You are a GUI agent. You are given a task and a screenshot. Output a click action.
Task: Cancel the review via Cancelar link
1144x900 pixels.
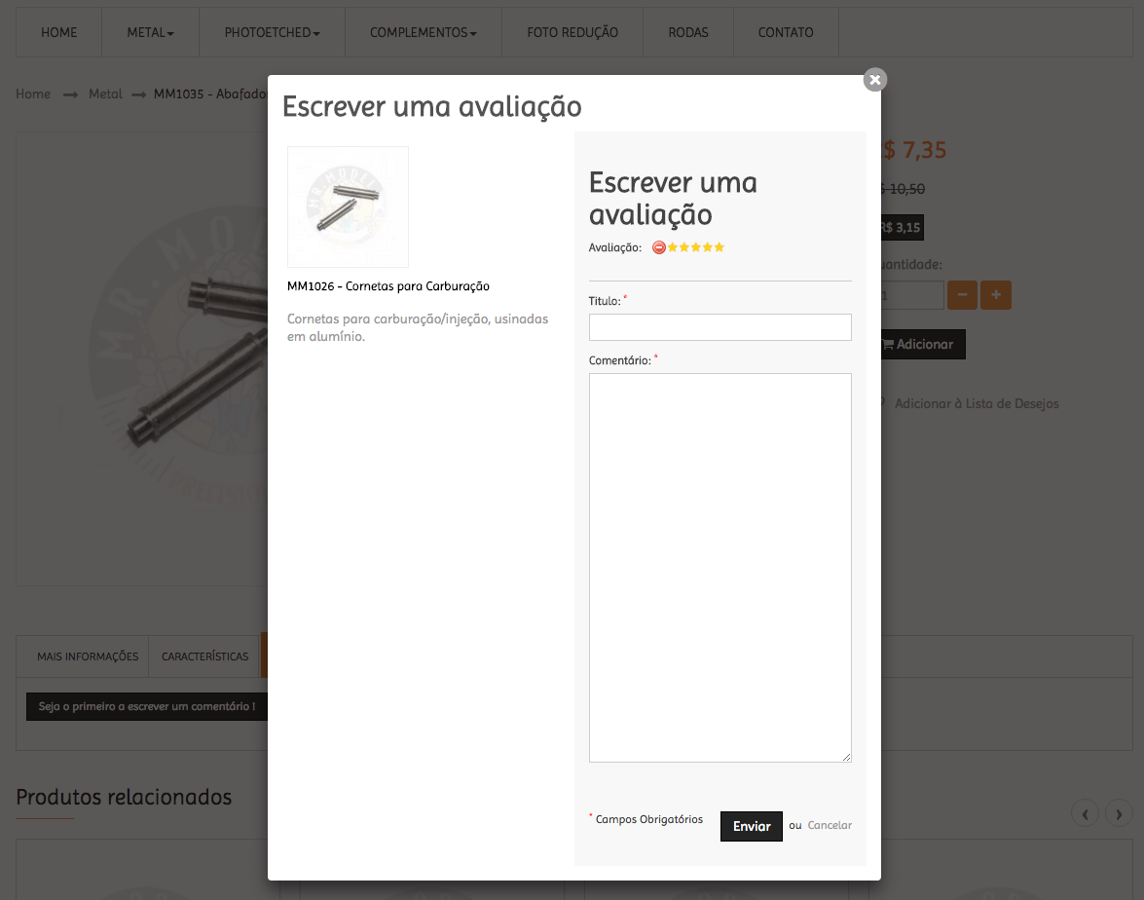point(830,826)
